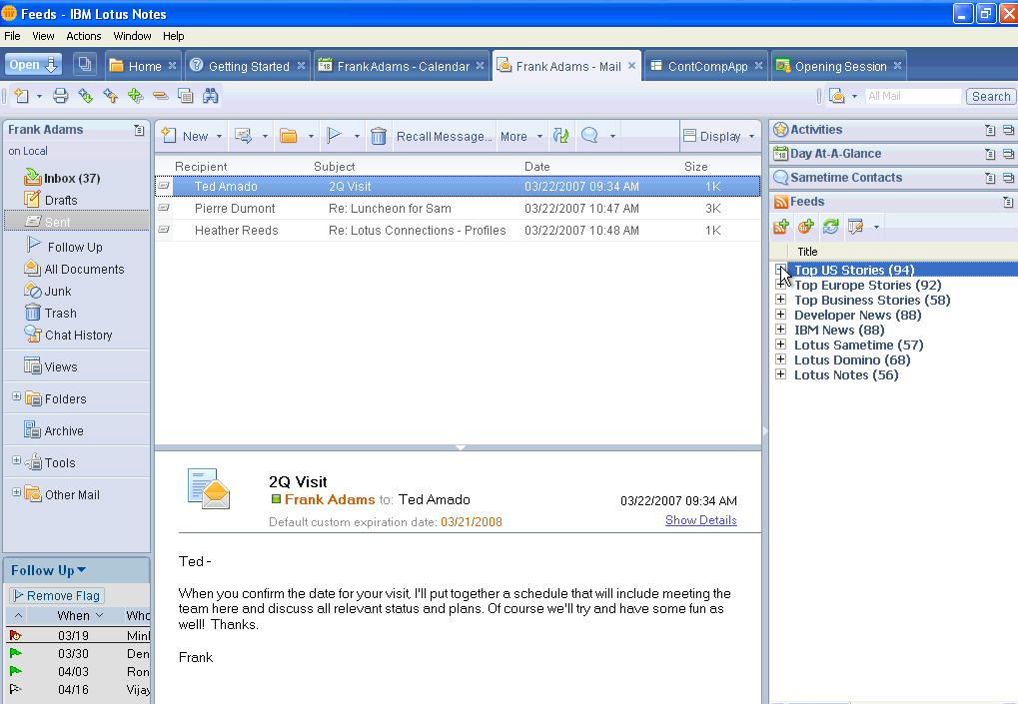
Task: Click the window thumbnails icon beside Open
Action: click(85, 65)
